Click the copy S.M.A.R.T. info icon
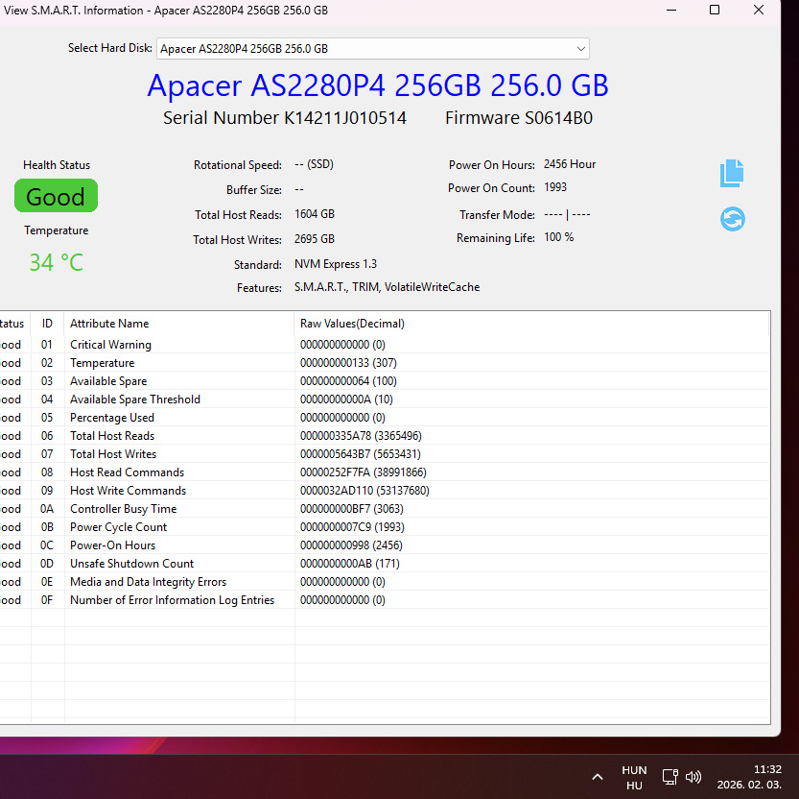799x799 pixels. point(732,174)
